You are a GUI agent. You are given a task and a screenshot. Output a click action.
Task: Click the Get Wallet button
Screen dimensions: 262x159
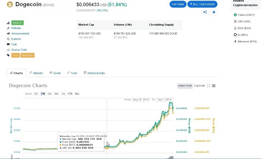point(178,4)
